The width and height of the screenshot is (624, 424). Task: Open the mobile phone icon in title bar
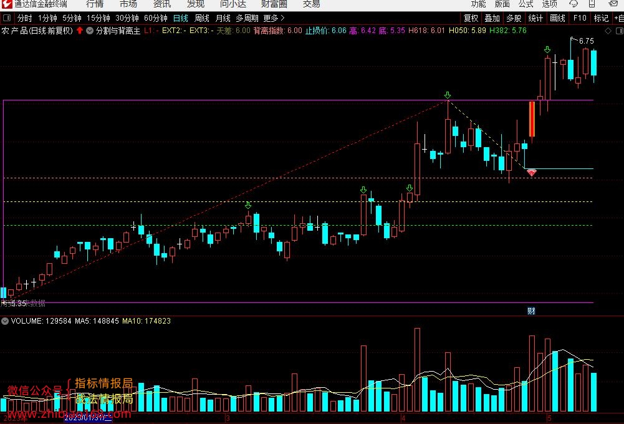tap(592, 4)
